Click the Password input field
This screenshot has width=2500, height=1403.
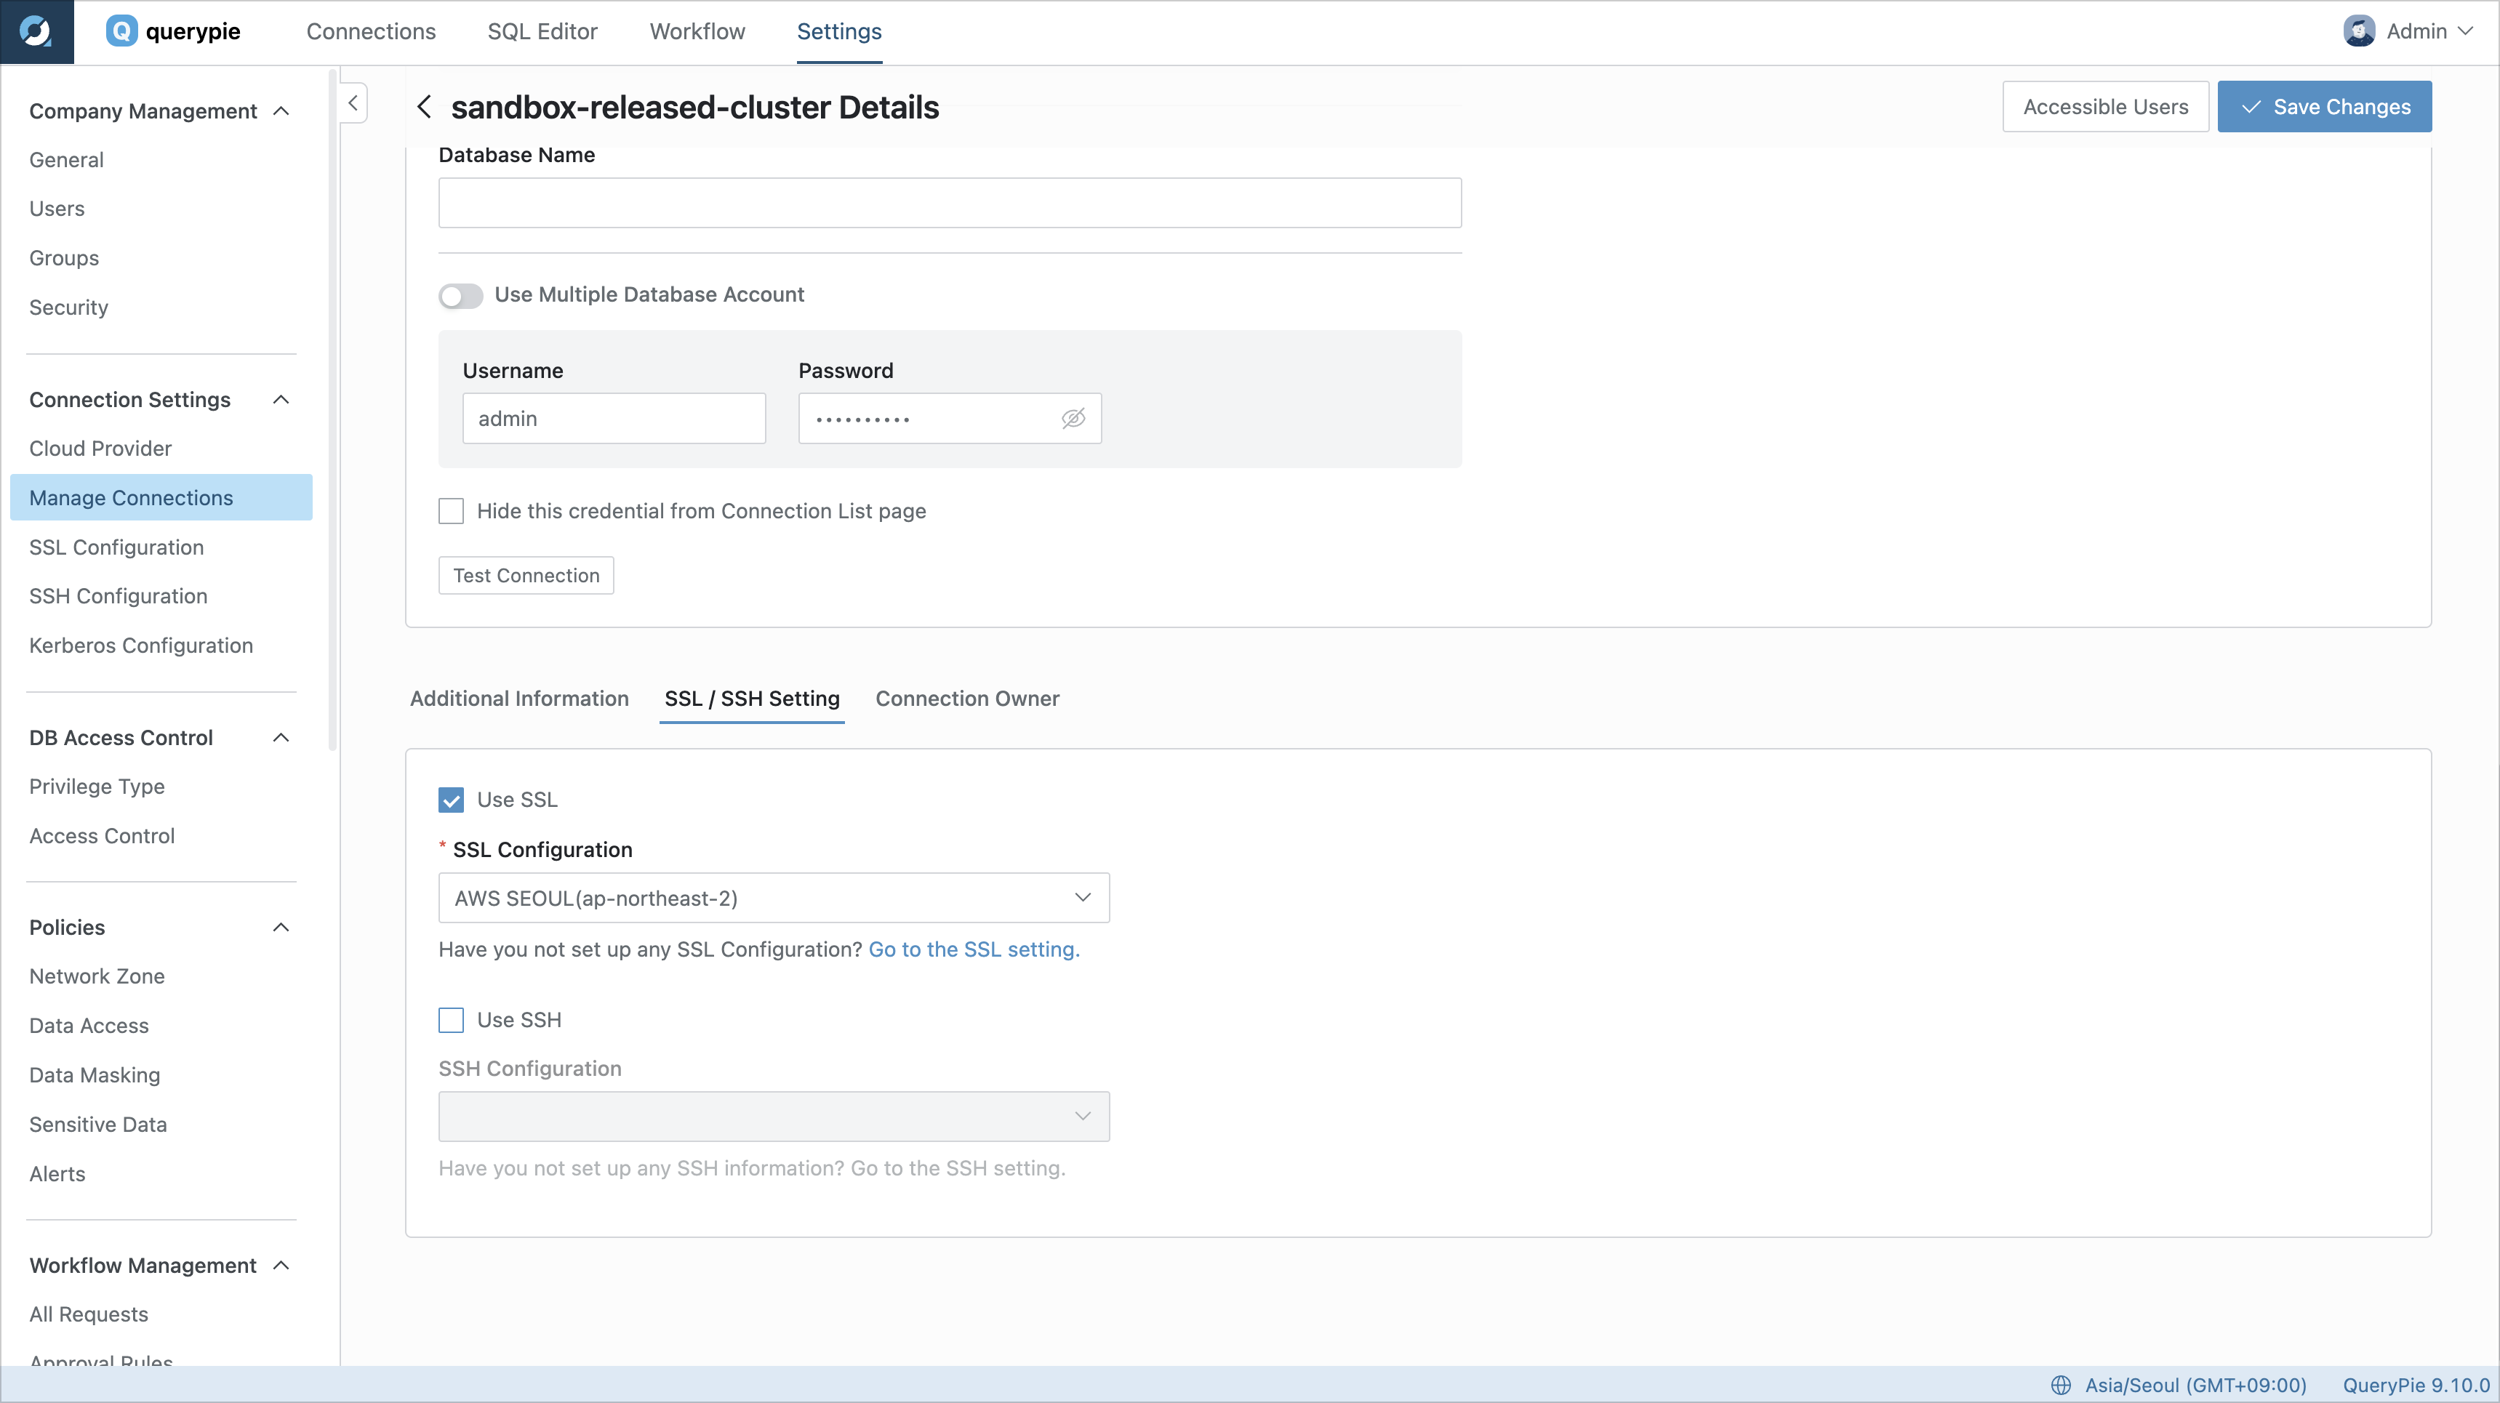click(x=949, y=418)
